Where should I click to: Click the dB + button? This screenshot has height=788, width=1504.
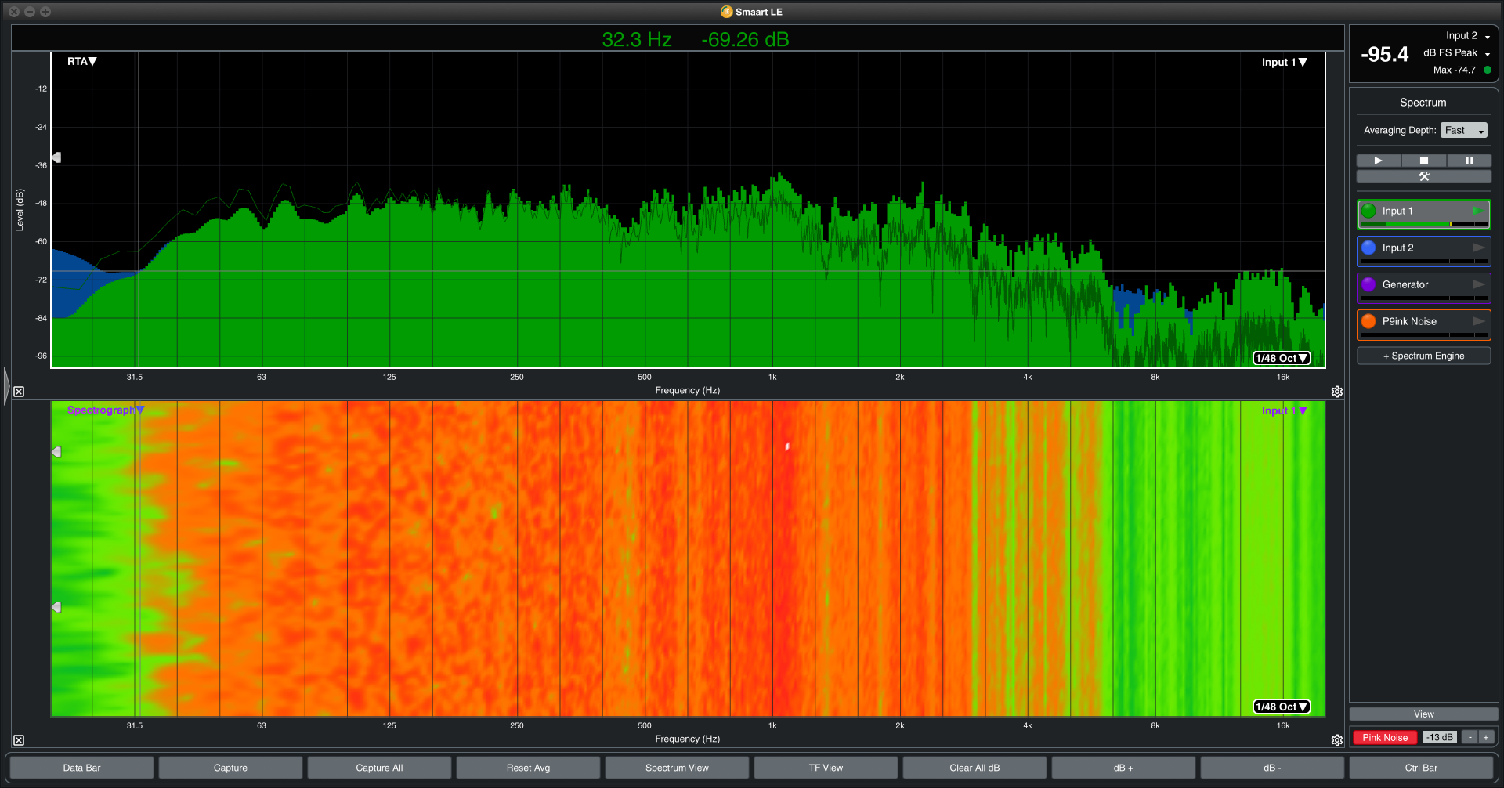pyautogui.click(x=1123, y=768)
